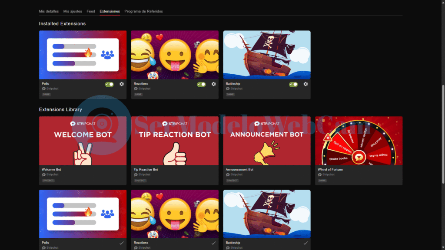The width and height of the screenshot is (445, 250).
Task: Click the GAME tag on installed Reactions
Action: pos(138,94)
